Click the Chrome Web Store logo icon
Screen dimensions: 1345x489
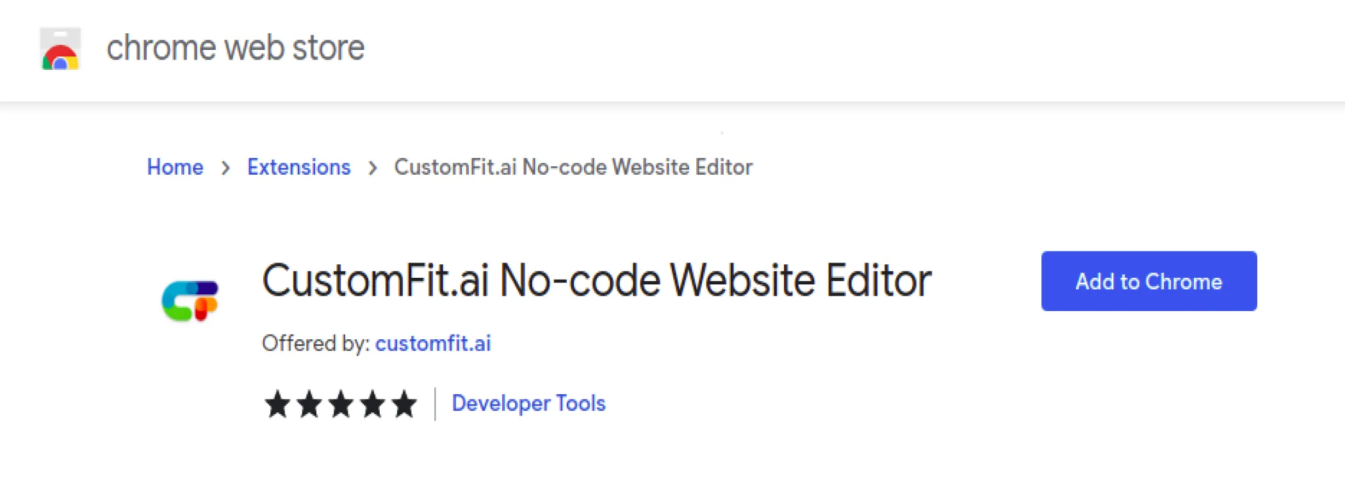60,49
